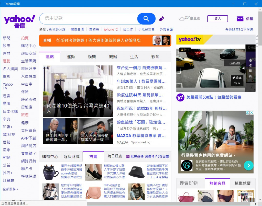Click Skip ad on the video
The width and height of the screenshot is (262, 206).
pos(234,63)
